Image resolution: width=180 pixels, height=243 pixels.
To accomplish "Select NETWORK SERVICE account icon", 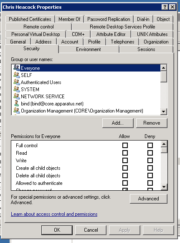I will coord(17,96).
